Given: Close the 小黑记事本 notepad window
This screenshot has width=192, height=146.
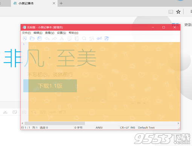Looking at the screenshot, I should (175, 27).
